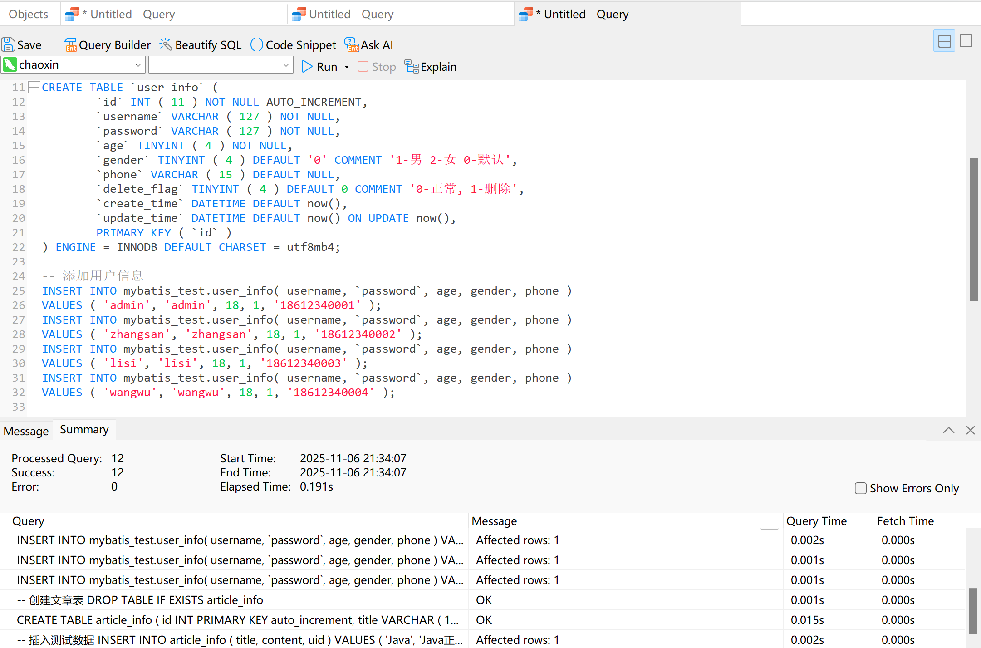Viewport: 981px width, 648px height.
Task: Open the Run options dropdown arrow
Action: [x=347, y=67]
